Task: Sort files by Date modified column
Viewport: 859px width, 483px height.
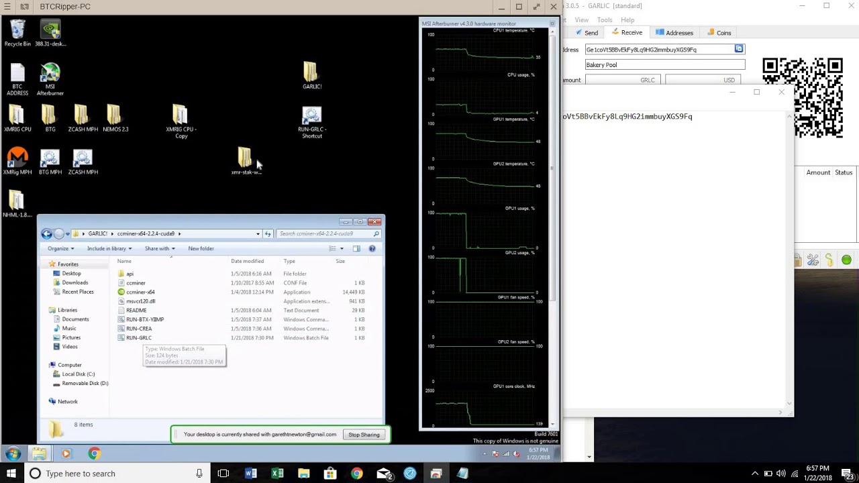Action: click(x=247, y=261)
